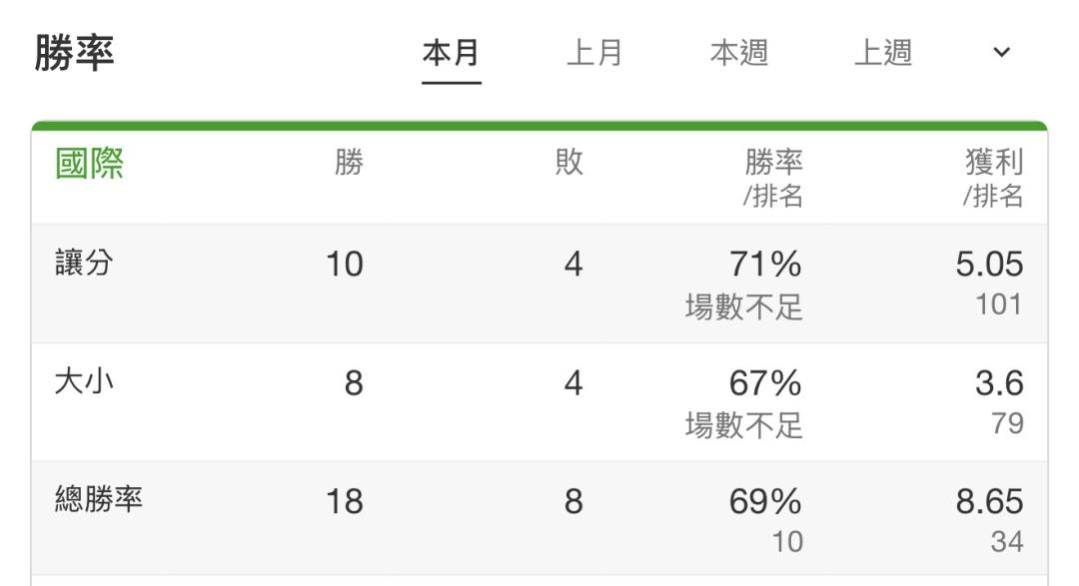Sort by 獲利/排名 column header
Image resolution: width=1079 pixels, height=586 pixels.
[993, 178]
